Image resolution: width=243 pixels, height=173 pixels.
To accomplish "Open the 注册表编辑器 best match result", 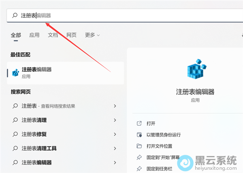I will coord(66,73).
